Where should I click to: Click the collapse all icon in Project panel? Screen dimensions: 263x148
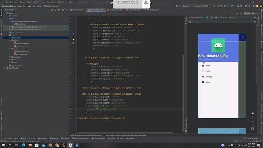tap(59, 10)
